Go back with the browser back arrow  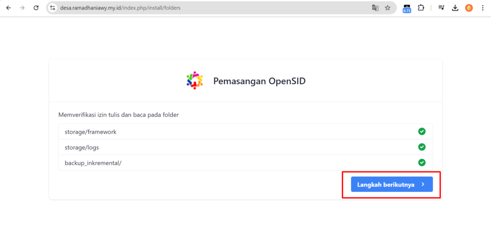tap(9, 8)
